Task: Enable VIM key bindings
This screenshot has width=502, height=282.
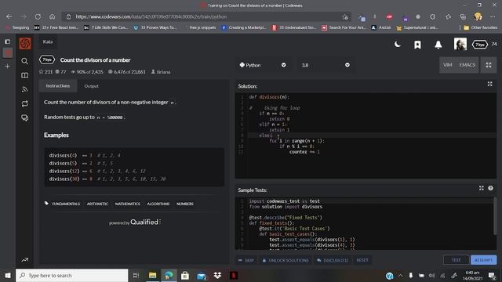Action: tap(448, 65)
